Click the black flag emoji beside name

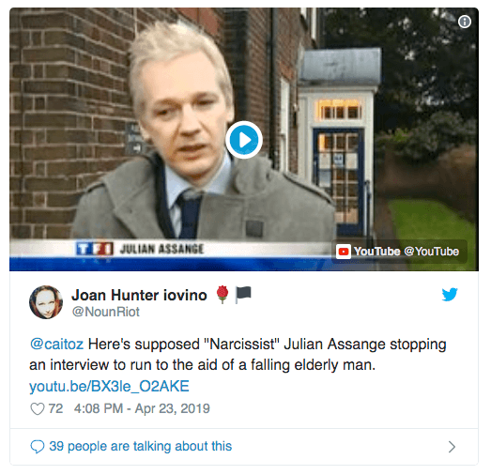coord(243,295)
